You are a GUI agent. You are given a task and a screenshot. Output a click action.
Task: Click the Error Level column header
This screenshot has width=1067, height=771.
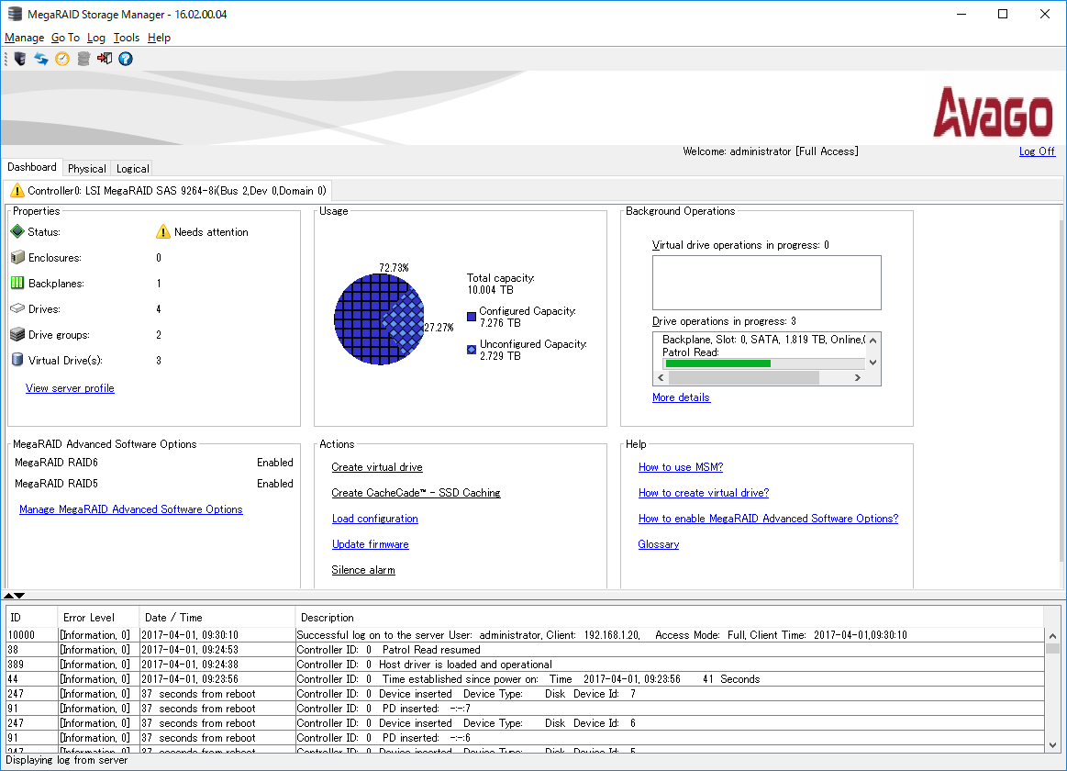(x=98, y=618)
